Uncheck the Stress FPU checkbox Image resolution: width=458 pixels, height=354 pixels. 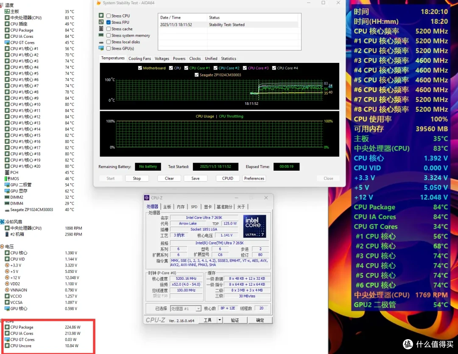coord(109,22)
